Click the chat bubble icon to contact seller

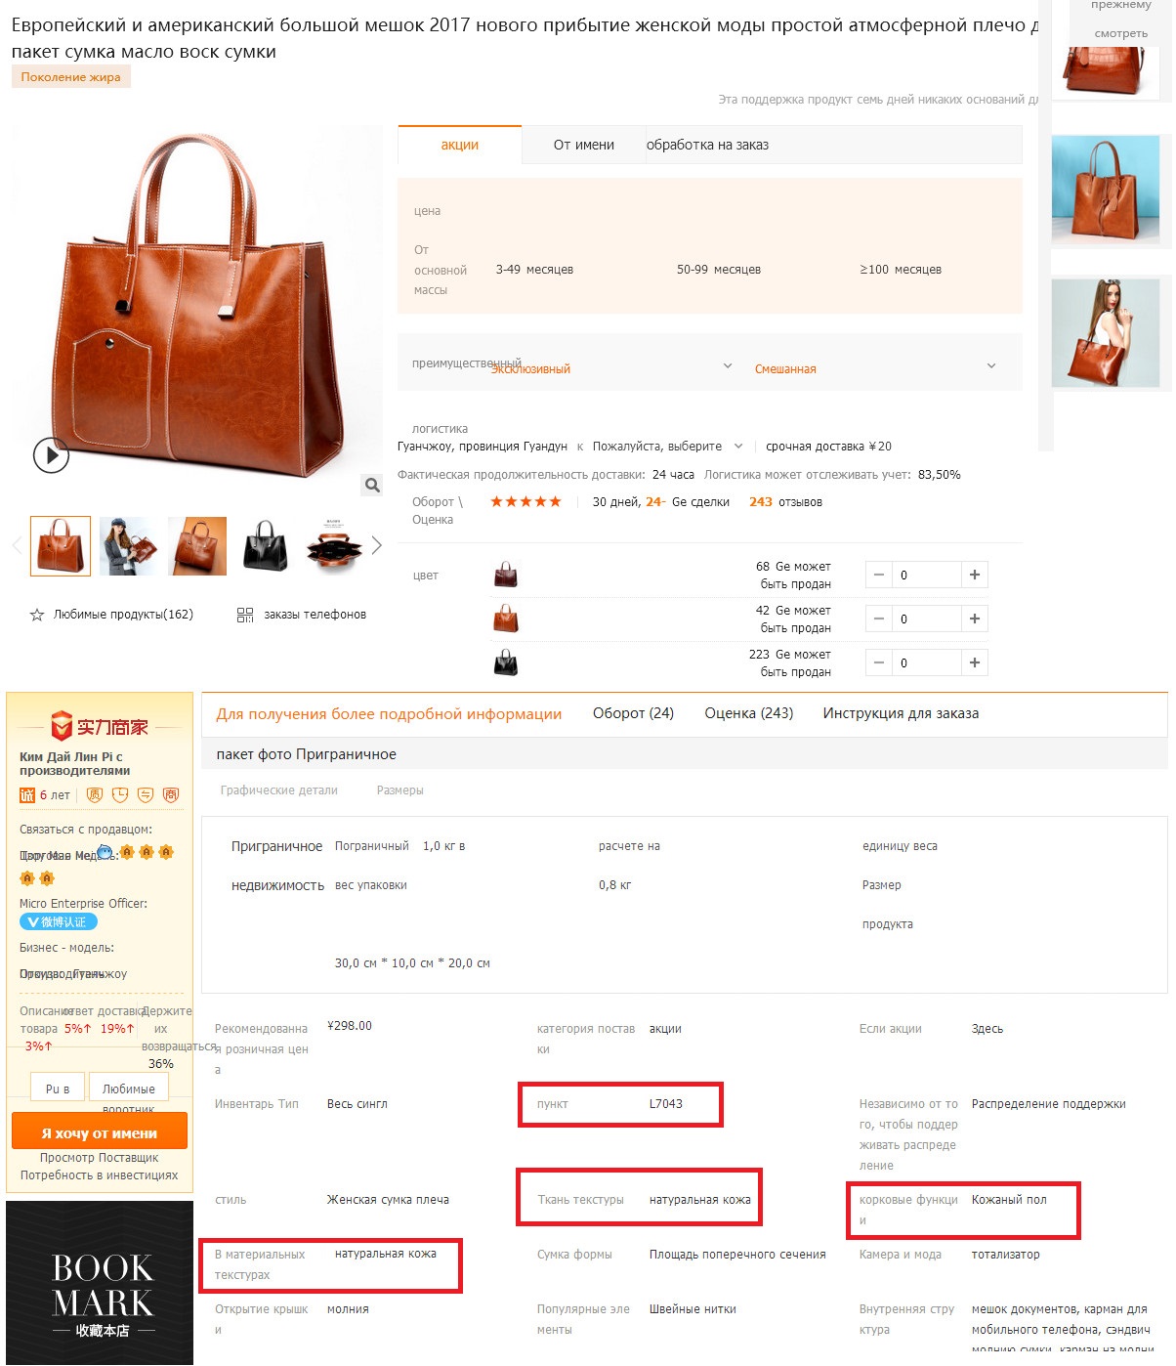(x=105, y=852)
